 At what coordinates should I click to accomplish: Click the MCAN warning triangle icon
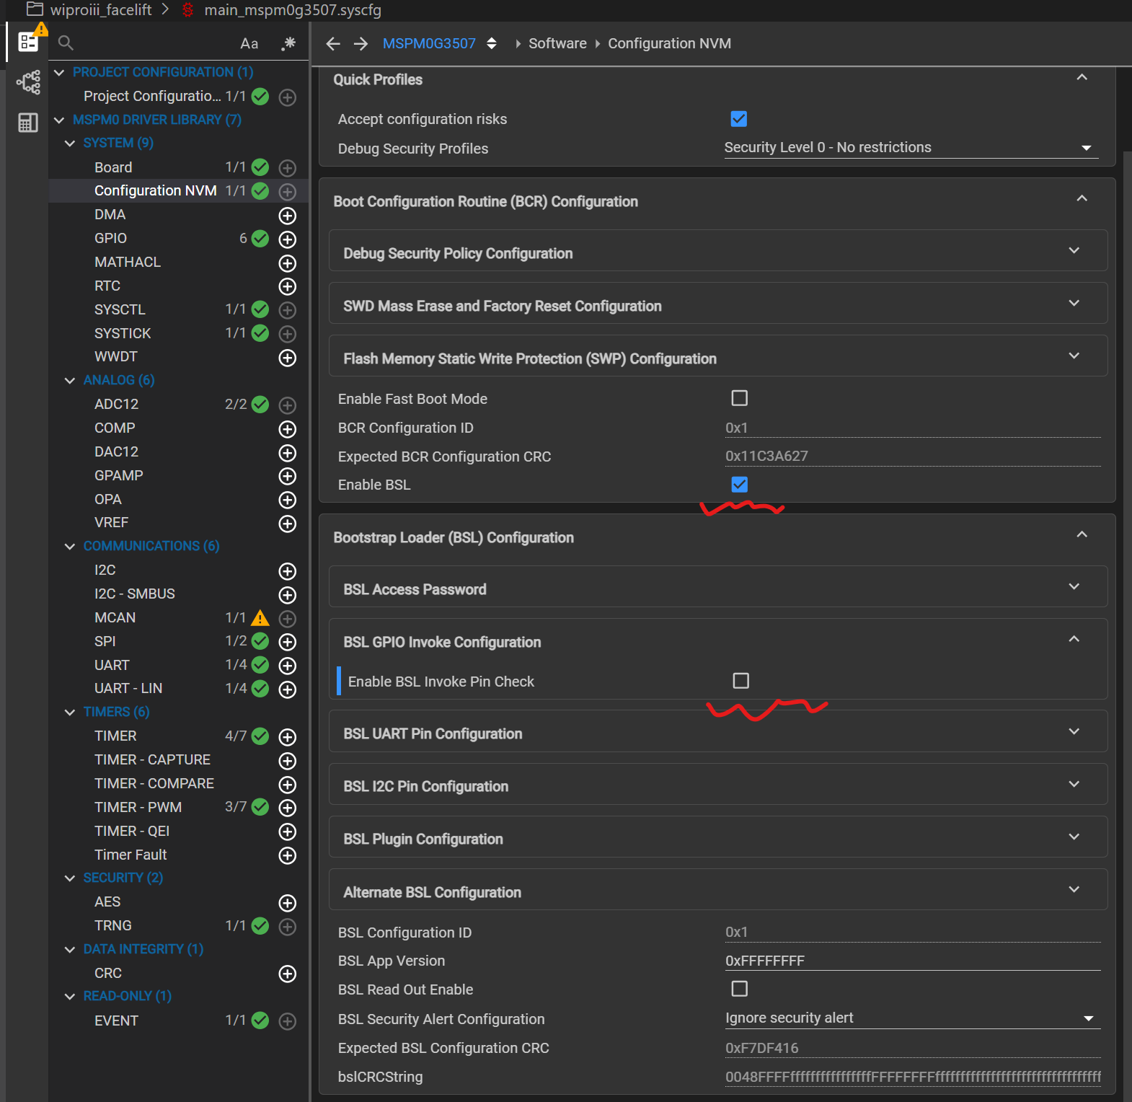[260, 618]
